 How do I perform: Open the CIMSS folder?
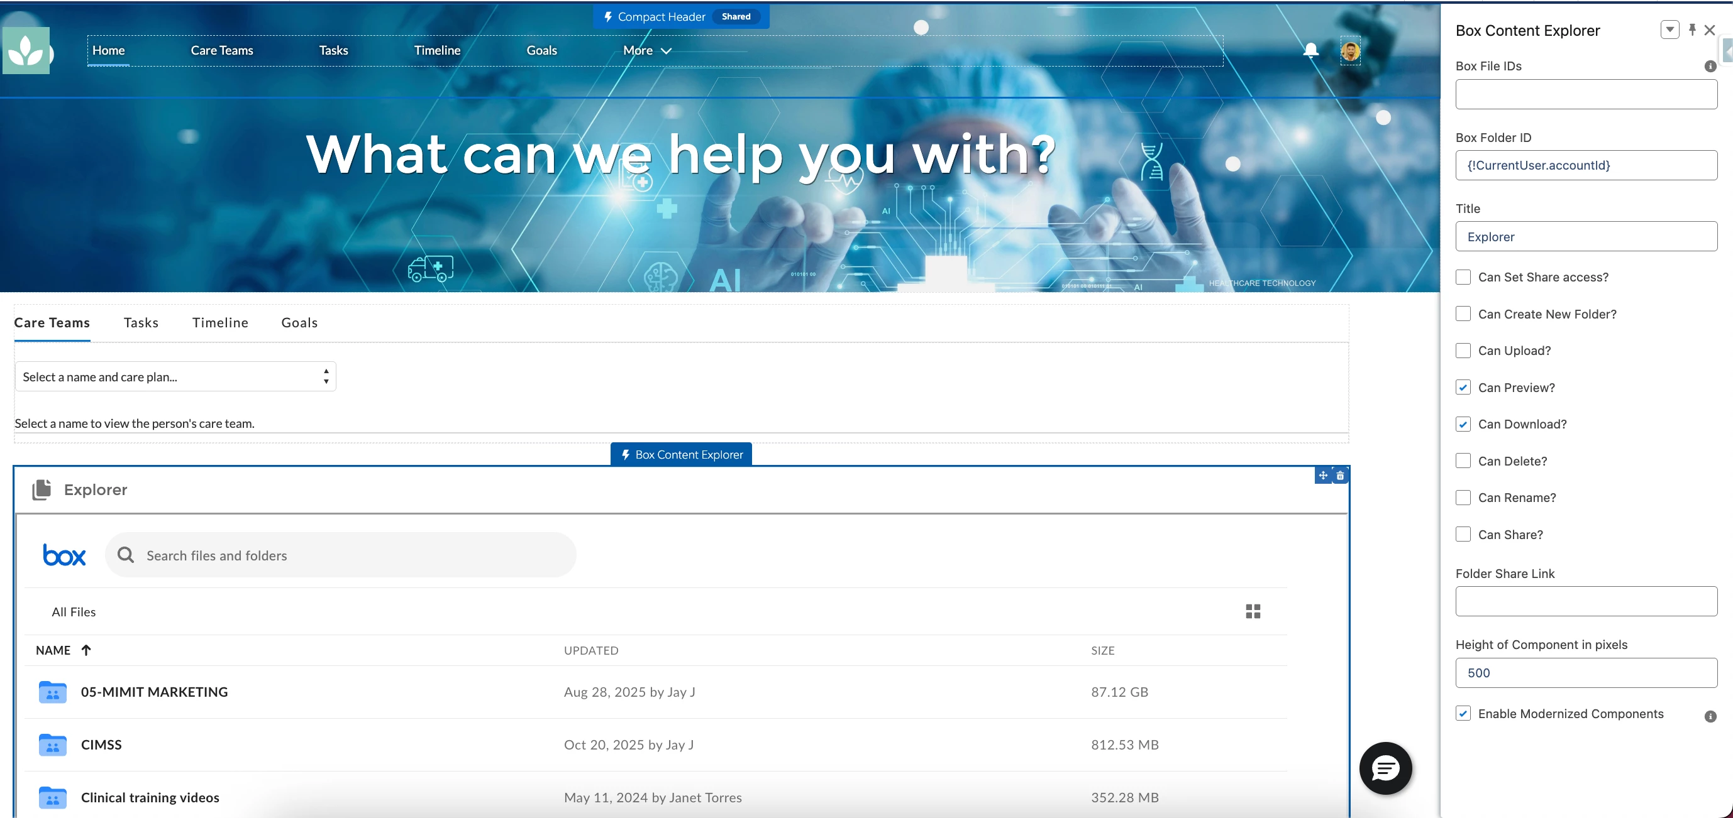click(101, 744)
